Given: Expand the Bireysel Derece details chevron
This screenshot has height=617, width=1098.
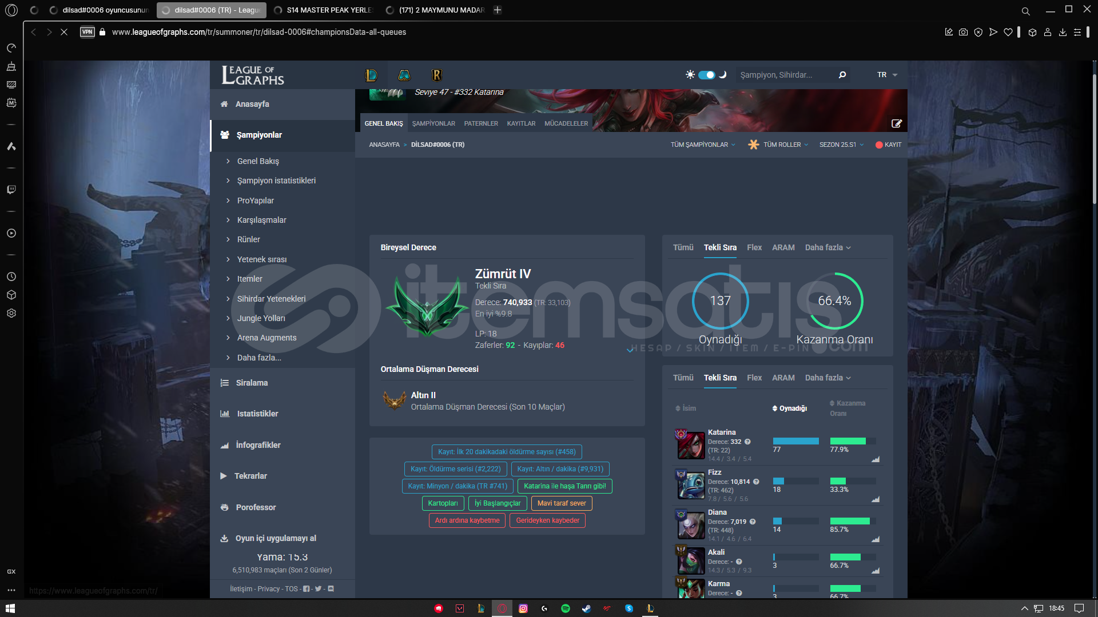Looking at the screenshot, I should (630, 350).
